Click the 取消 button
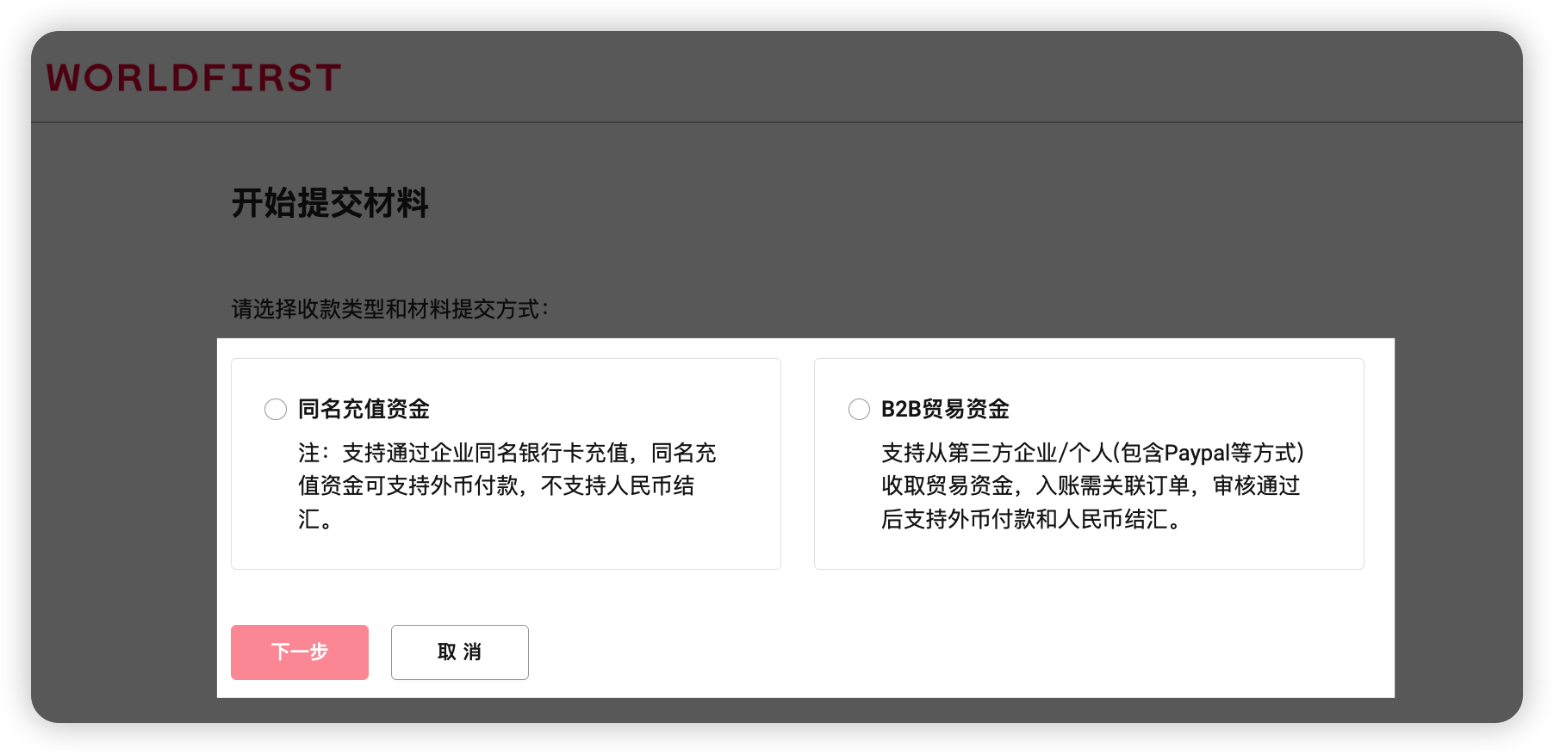Image resolution: width=1554 pixels, height=754 pixels. pyautogui.click(x=460, y=652)
